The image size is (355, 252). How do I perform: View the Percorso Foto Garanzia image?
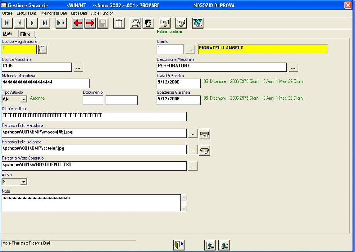point(205,150)
